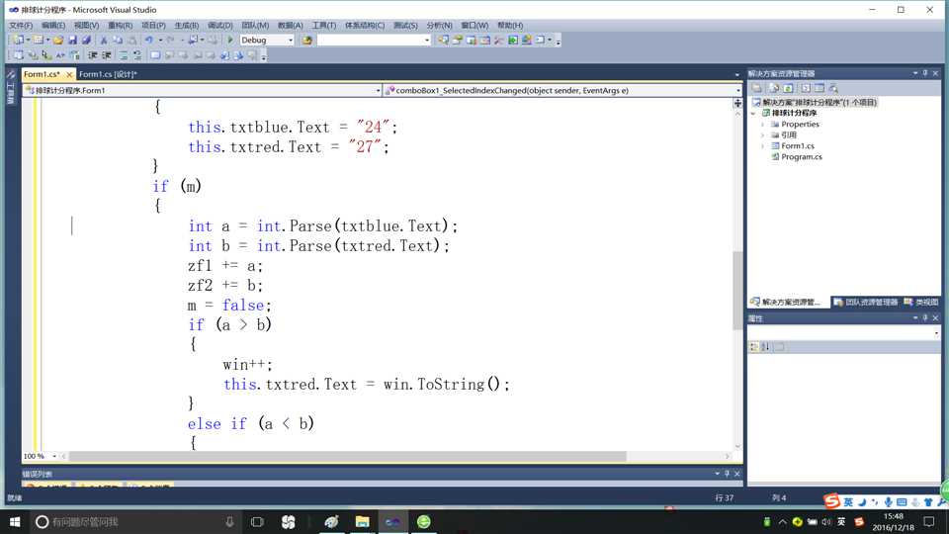The image size is (949, 534).
Task: Click the editor split window handle
Action: (737, 104)
